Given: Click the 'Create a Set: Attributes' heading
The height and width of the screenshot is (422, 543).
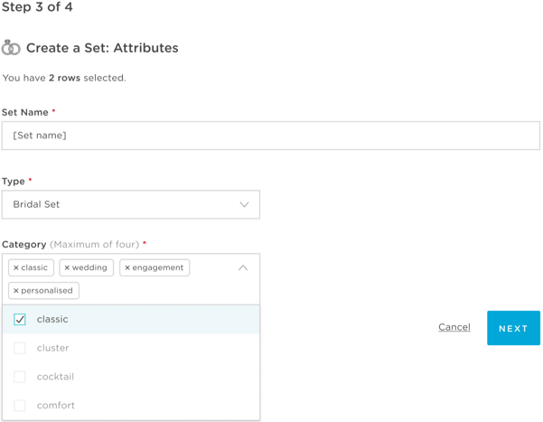Looking at the screenshot, I should click(x=102, y=48).
